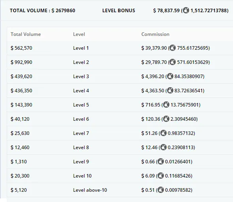
Task: Click the LEVEL BONUS label
Action: pos(118,11)
